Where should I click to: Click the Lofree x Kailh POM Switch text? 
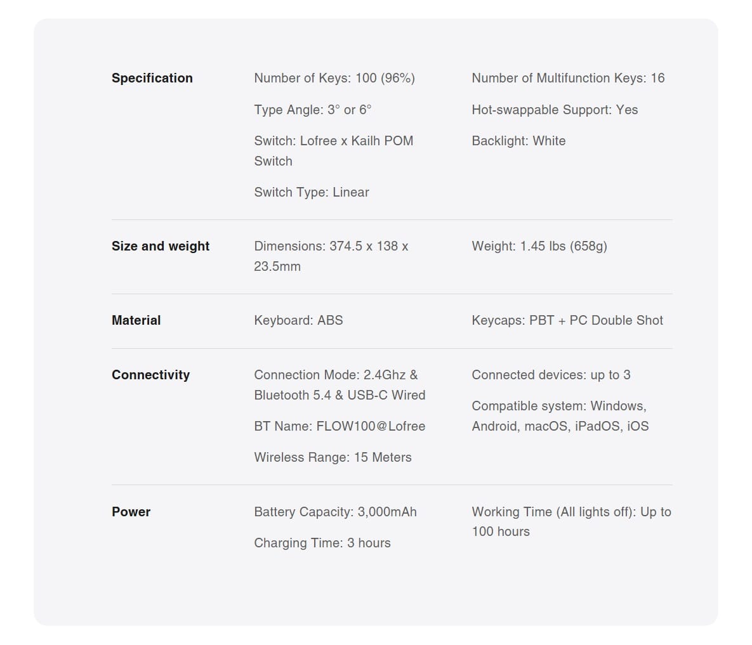pos(334,151)
